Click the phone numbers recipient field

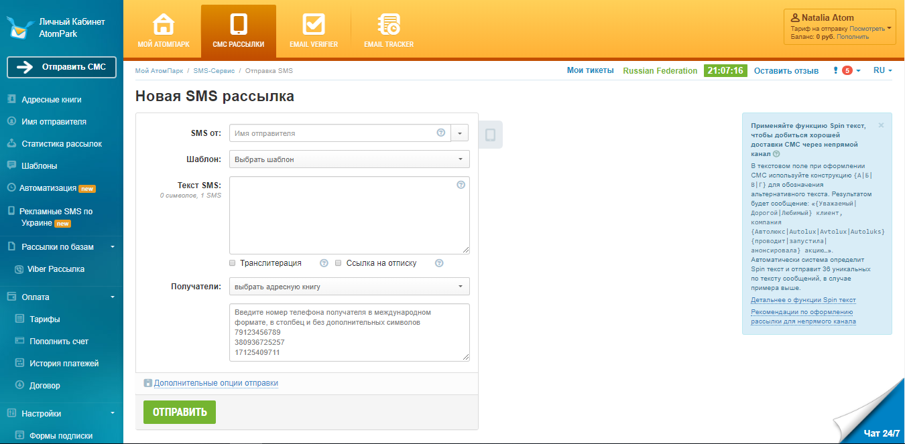pos(349,332)
